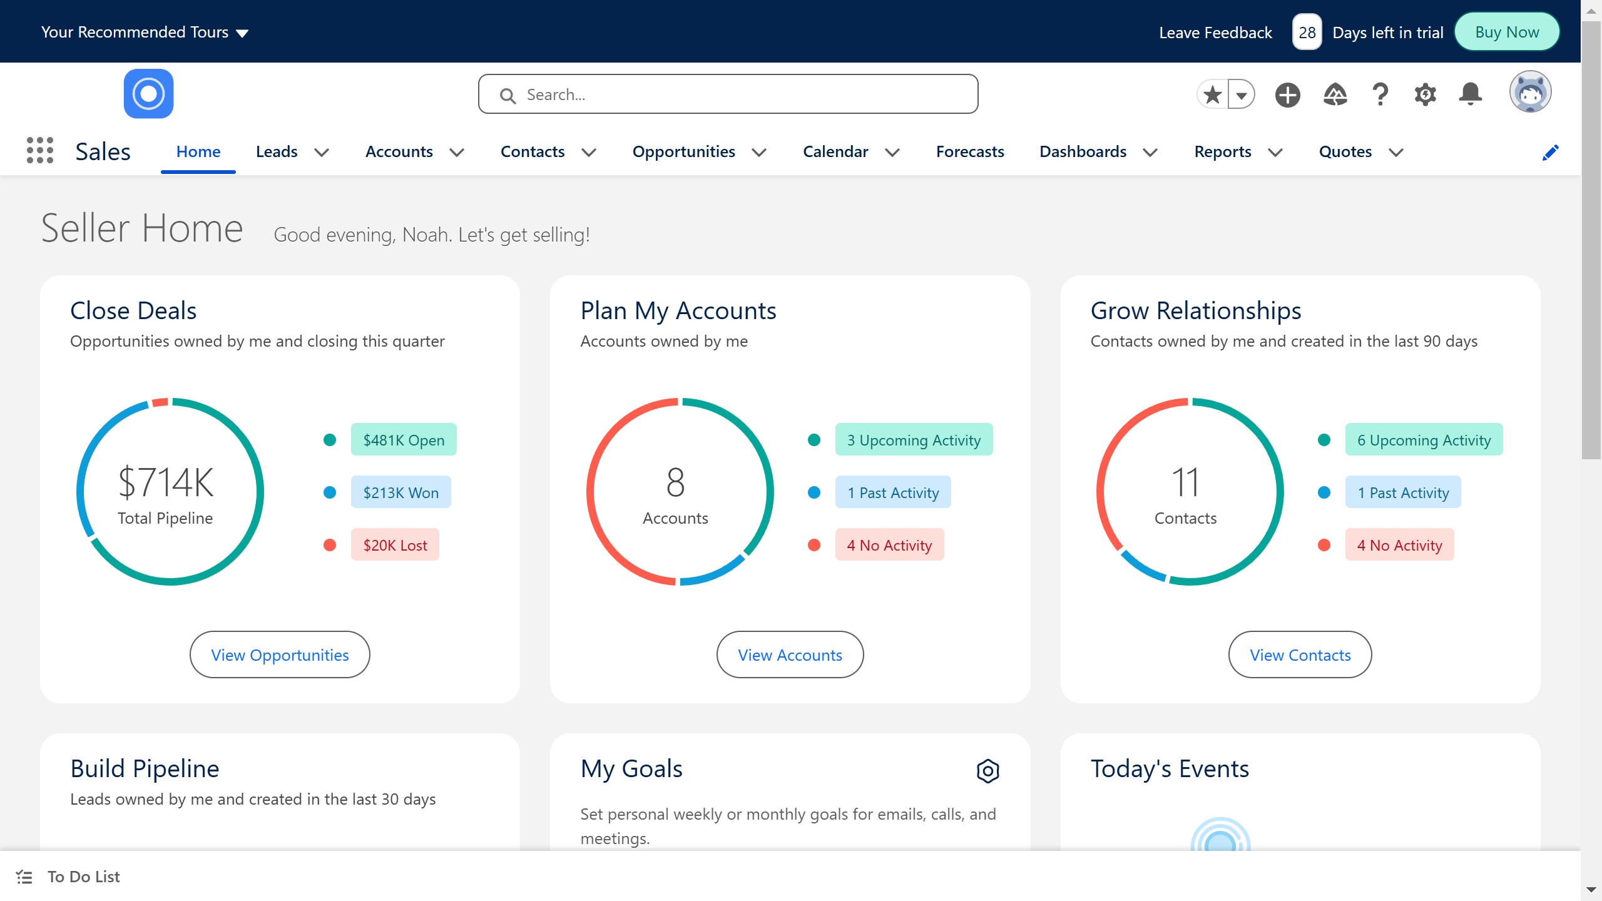Click the Salesforce Help question mark icon
The width and height of the screenshot is (1602, 901).
click(x=1379, y=94)
